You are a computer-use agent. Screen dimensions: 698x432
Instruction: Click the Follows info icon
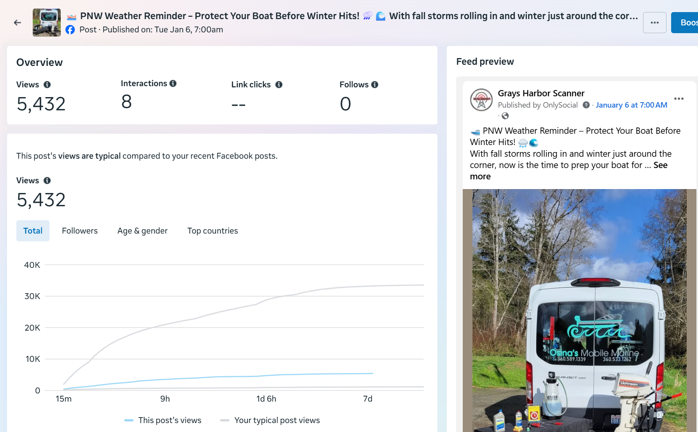pos(375,85)
